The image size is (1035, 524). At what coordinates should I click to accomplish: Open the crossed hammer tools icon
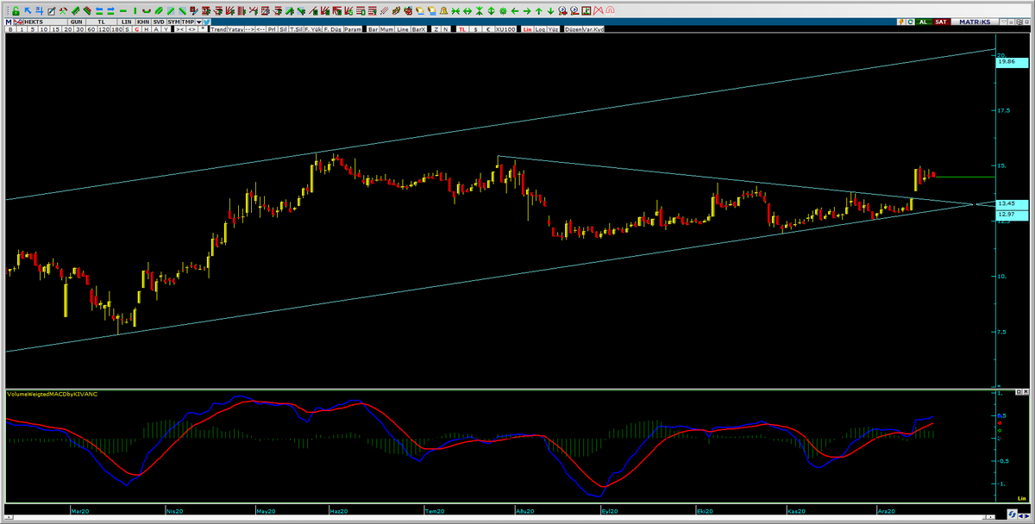point(63,11)
